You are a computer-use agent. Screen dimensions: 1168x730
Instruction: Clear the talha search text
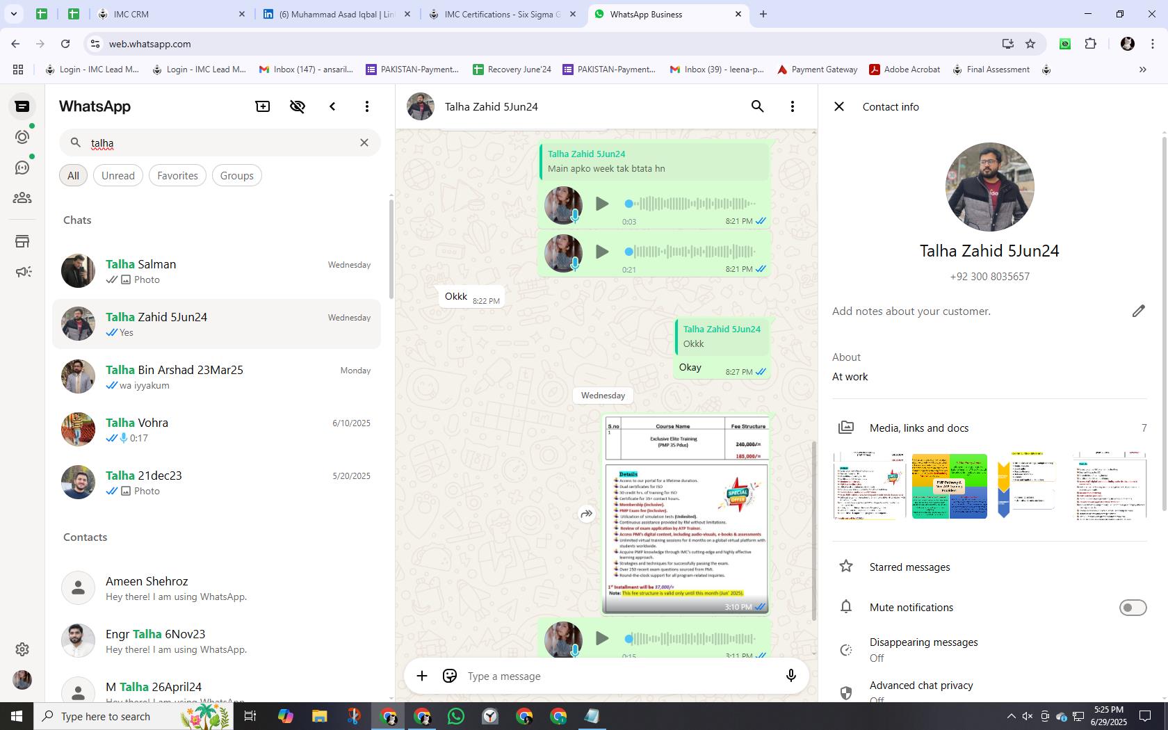pyautogui.click(x=364, y=143)
